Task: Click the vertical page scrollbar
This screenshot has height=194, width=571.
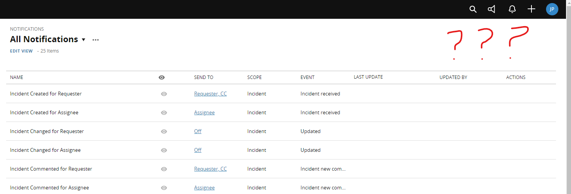Action: click(x=568, y=97)
